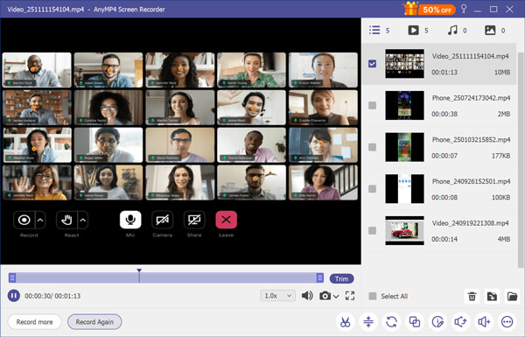525x337 pixels.
Task: Click the 00:00:38 duration text
Action: tap(444, 115)
